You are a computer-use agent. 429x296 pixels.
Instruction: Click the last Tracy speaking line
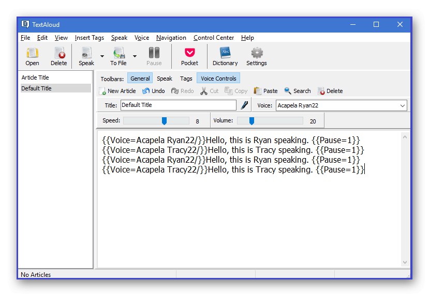coord(233,169)
